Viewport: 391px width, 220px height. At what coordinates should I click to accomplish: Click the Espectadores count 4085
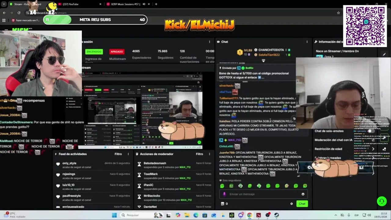click(136, 51)
